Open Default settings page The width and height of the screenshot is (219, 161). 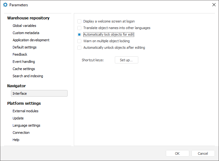[x=24, y=47]
